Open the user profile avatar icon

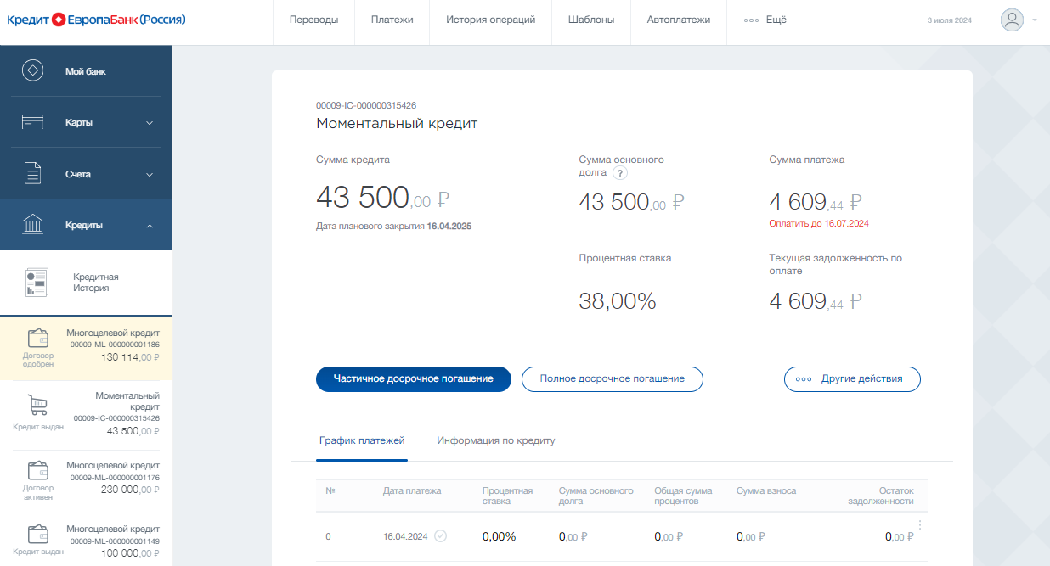point(1012,20)
